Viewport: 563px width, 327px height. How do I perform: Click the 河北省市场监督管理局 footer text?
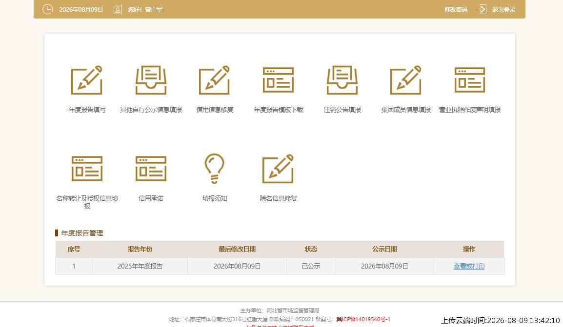click(293, 310)
